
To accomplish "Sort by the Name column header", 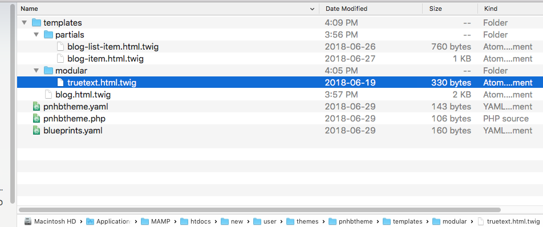I will point(168,9).
